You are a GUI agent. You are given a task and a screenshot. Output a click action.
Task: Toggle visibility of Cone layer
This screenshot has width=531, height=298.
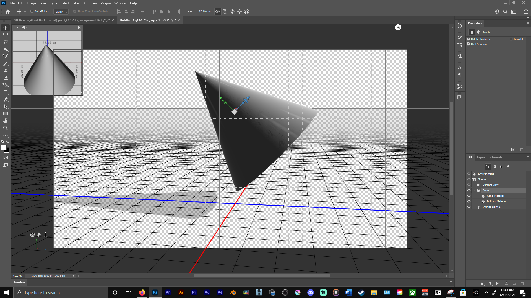point(469,190)
